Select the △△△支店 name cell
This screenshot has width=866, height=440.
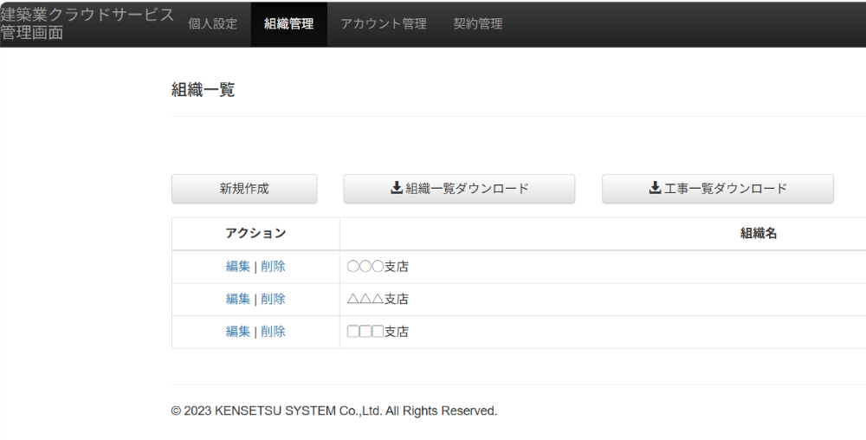(x=378, y=299)
